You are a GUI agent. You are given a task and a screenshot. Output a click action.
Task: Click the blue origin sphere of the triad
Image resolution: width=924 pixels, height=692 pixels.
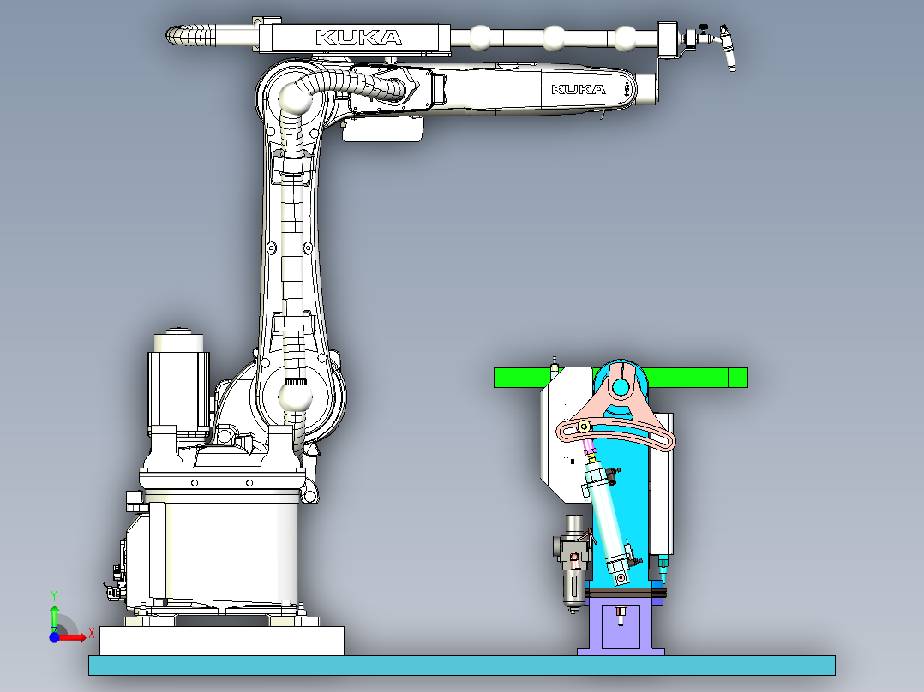(x=54, y=637)
